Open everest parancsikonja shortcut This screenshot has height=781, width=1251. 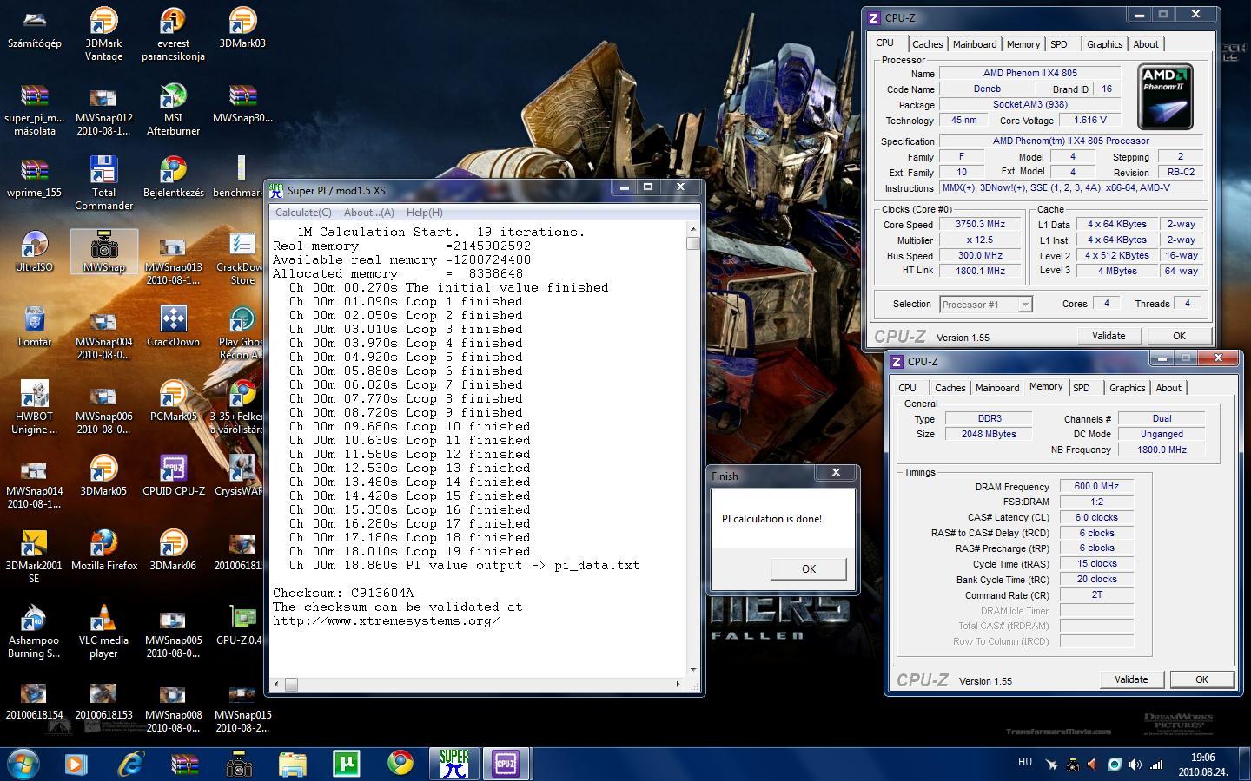173,34
